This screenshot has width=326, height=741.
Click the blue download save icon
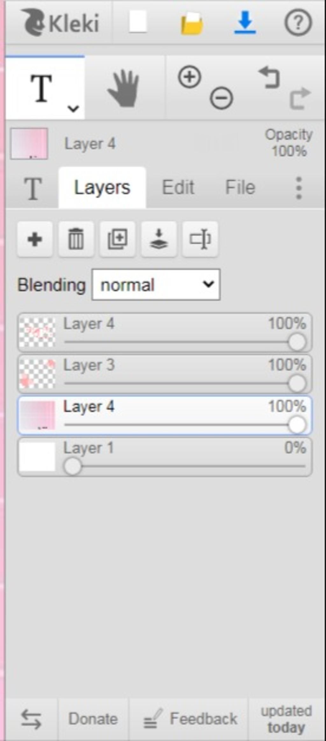point(244,22)
